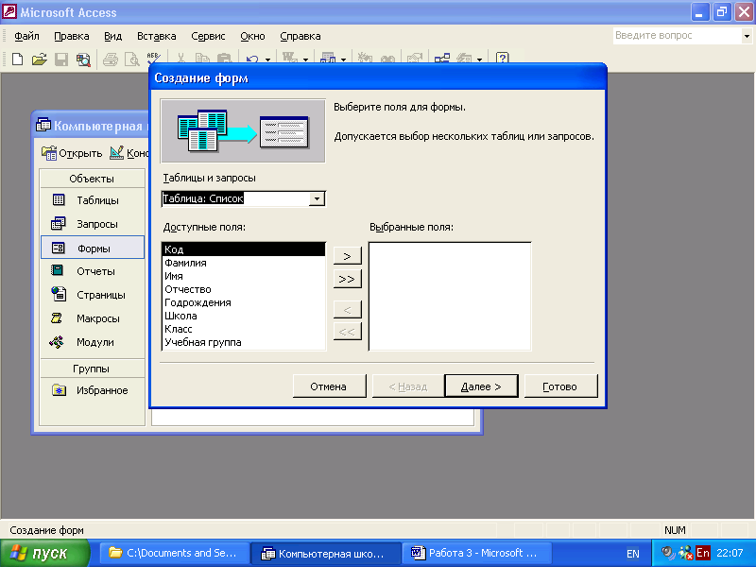Expand the Таблицы и запросы combo box arrow
756x567 pixels.
click(x=317, y=198)
